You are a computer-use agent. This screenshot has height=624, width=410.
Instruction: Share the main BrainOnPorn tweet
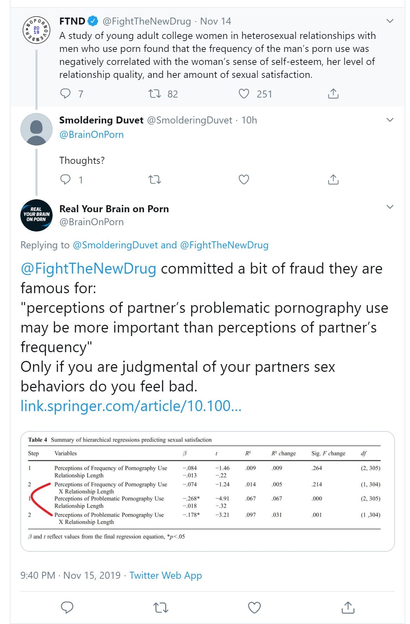coord(348,607)
